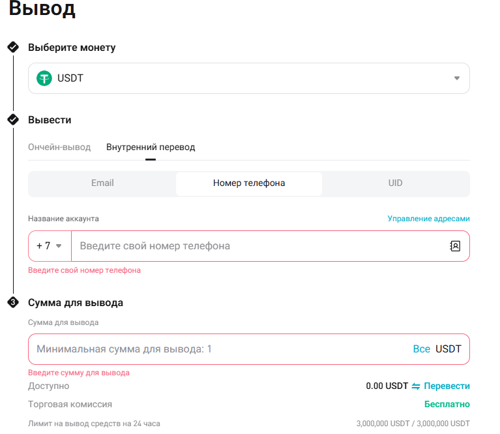
Task: Focus the phone number input field
Action: coord(260,246)
